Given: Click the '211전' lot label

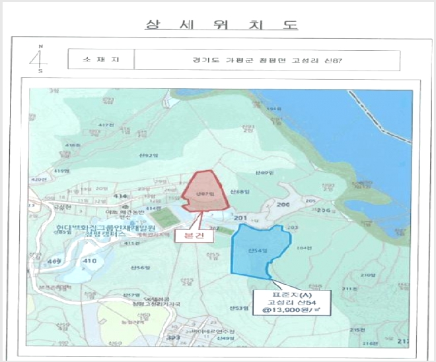Looking at the screenshot, I should pyautogui.click(x=349, y=289).
